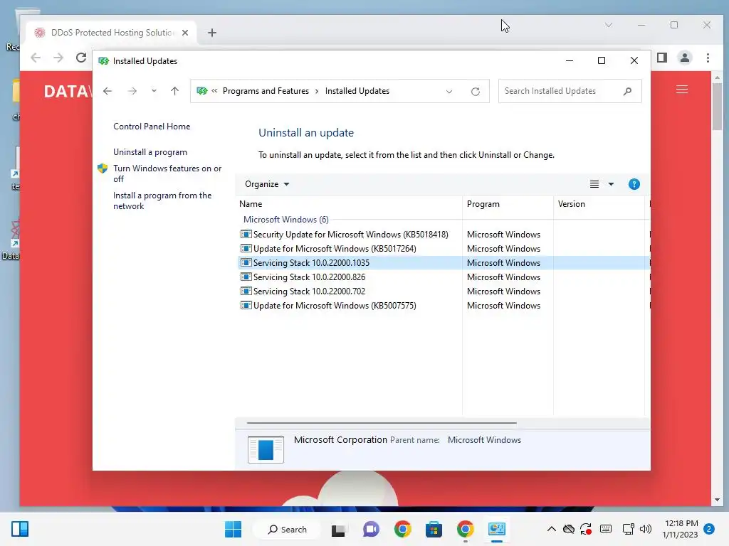Sort by Program column header

click(x=508, y=204)
